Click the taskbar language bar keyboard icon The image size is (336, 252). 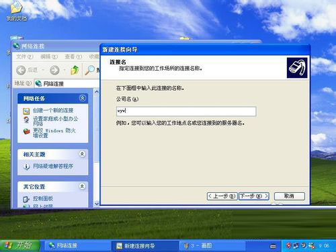click(273, 247)
